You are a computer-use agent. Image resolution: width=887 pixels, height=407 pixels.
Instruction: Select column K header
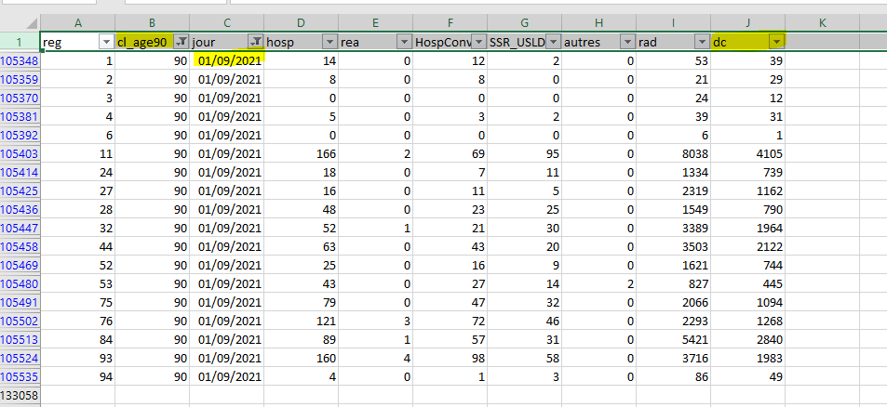click(x=822, y=20)
